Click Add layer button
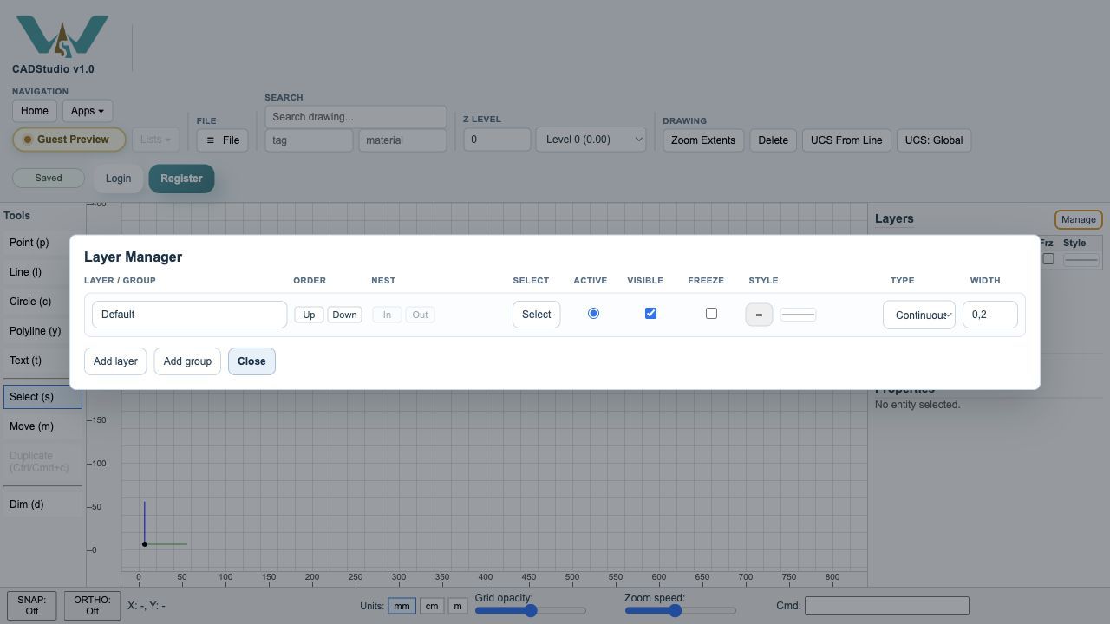Screen dimensions: 1110x624 tap(115, 361)
